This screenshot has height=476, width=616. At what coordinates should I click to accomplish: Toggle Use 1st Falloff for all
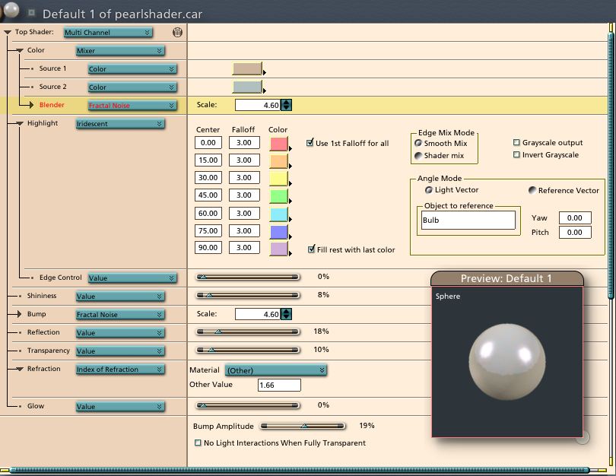[x=310, y=143]
